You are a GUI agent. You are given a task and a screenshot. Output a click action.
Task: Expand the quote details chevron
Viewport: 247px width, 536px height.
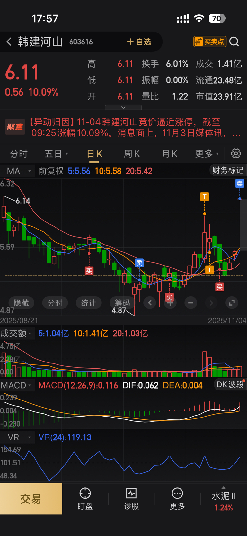coord(123,107)
